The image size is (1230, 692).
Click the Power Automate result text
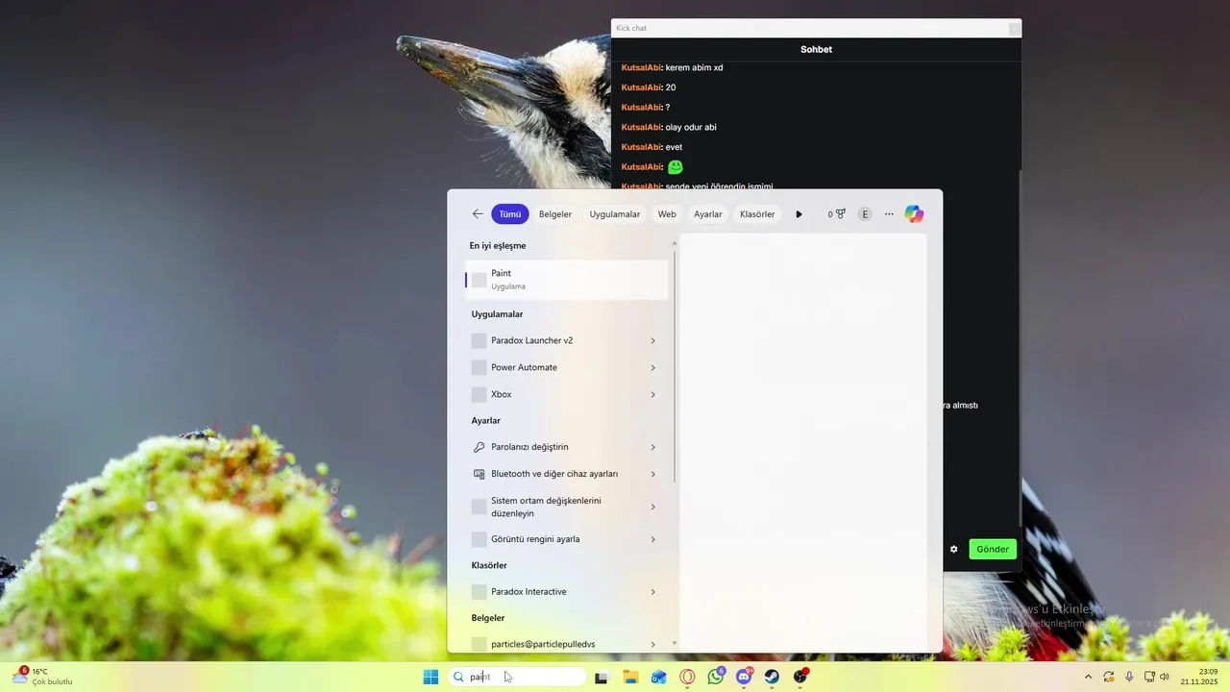click(524, 367)
